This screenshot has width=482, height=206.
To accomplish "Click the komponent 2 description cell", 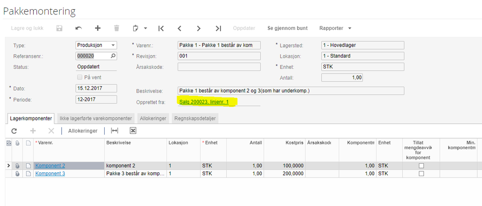I will pyautogui.click(x=136, y=166).
